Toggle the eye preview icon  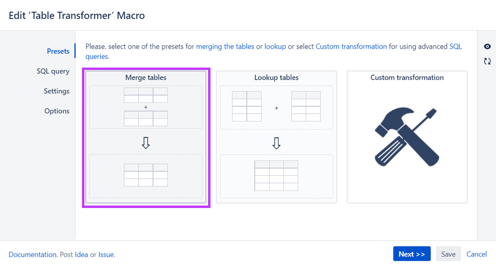click(487, 47)
